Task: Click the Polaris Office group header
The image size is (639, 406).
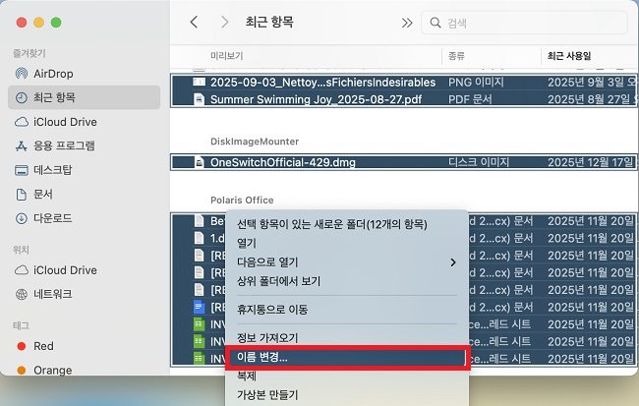Action: pos(242,201)
